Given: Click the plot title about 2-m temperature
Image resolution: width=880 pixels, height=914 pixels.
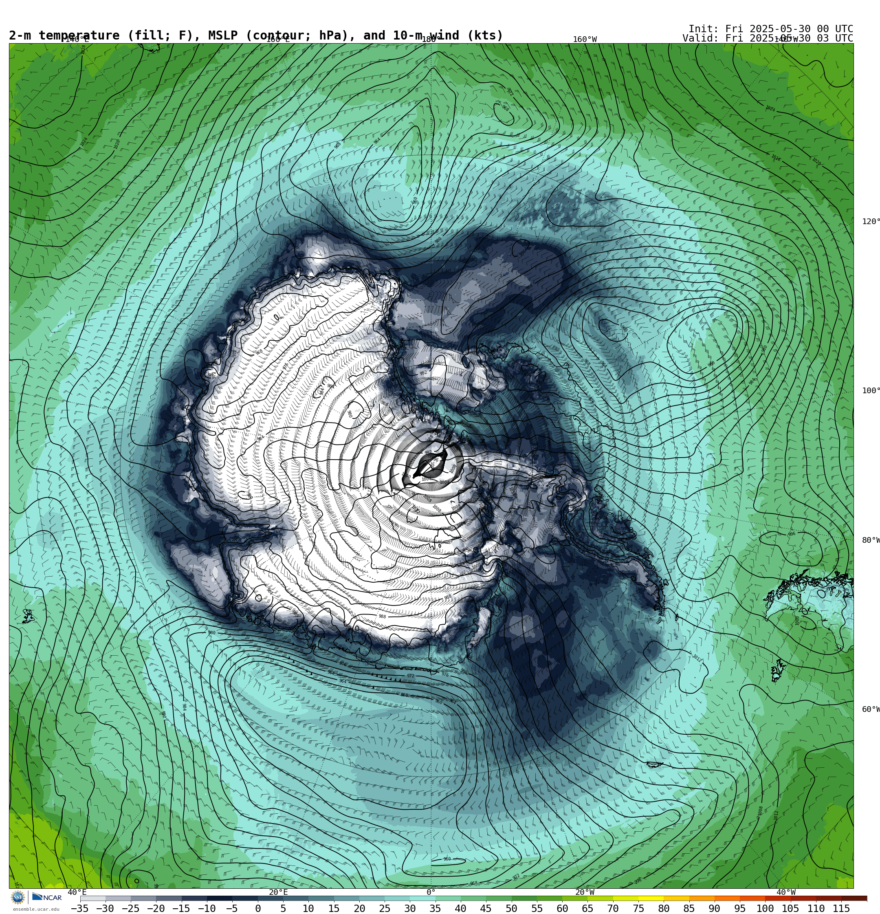Looking at the screenshot, I should [x=256, y=35].
